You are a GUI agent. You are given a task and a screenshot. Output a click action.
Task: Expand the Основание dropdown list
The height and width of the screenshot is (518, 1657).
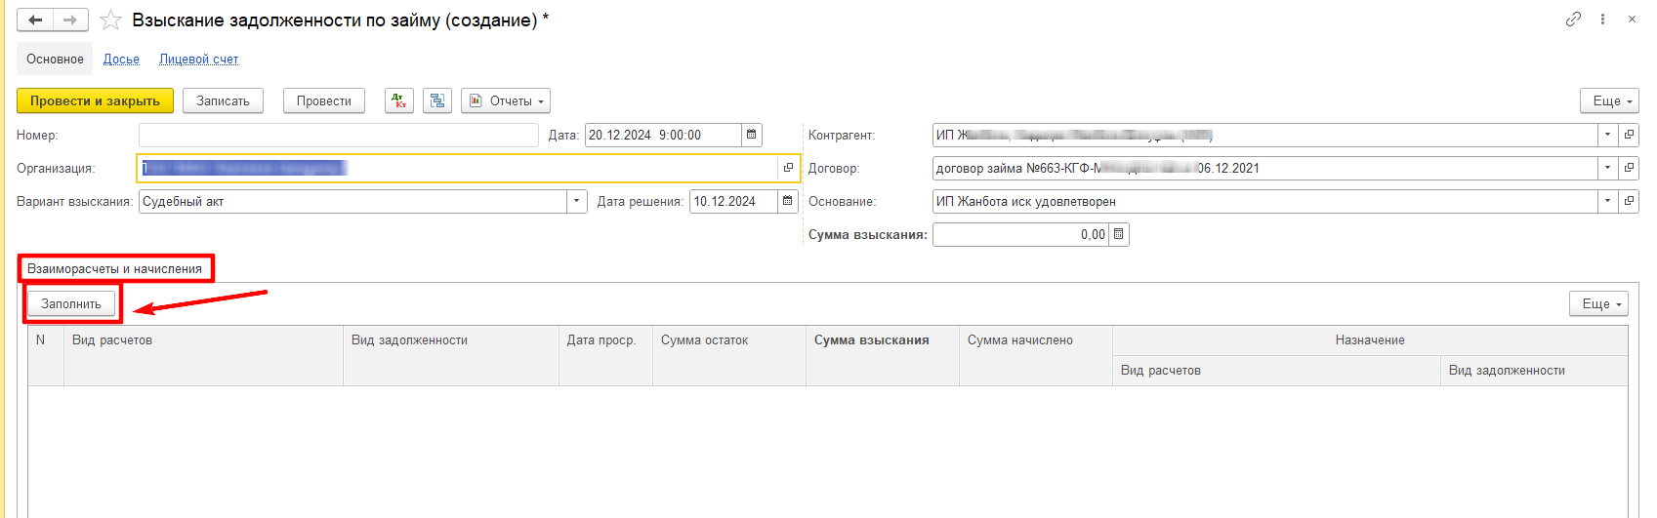pos(1608,201)
